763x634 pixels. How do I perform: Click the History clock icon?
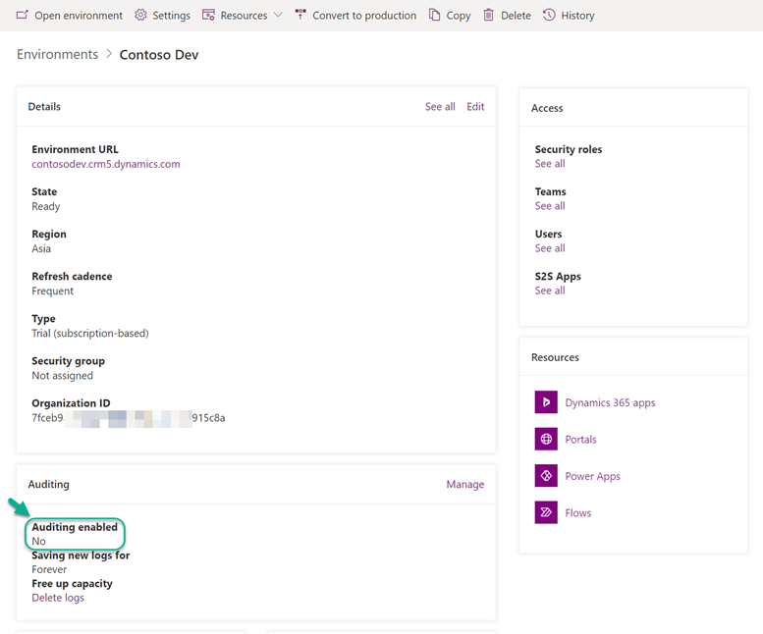(549, 15)
